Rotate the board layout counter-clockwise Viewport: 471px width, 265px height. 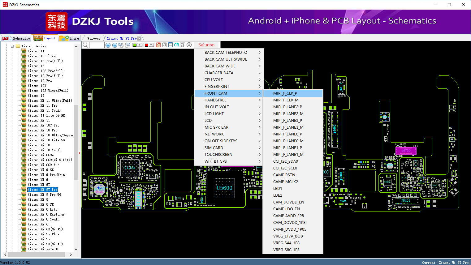(127, 45)
